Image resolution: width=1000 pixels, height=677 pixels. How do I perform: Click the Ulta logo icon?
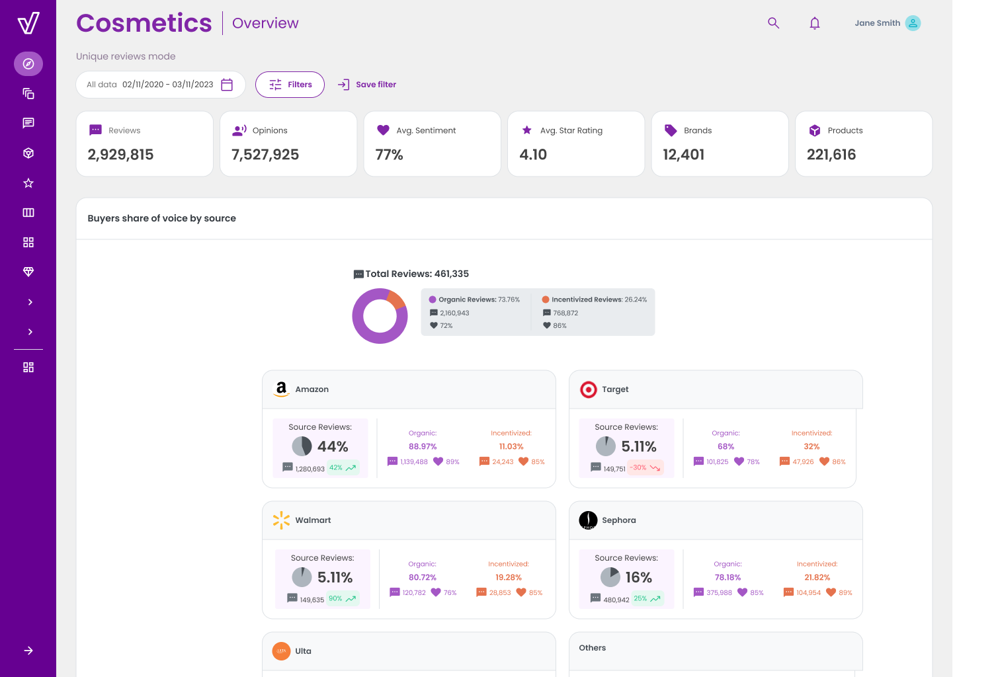tap(282, 651)
